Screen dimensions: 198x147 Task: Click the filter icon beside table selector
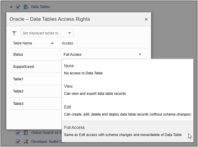tap(14, 33)
